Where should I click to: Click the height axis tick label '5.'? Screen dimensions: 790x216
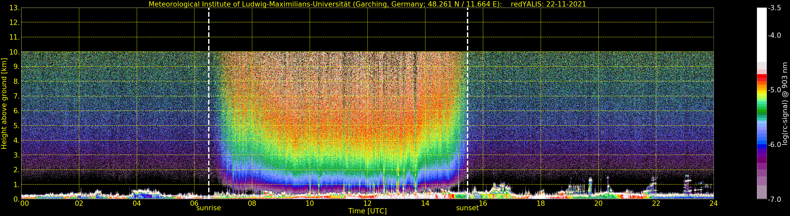tap(16, 126)
